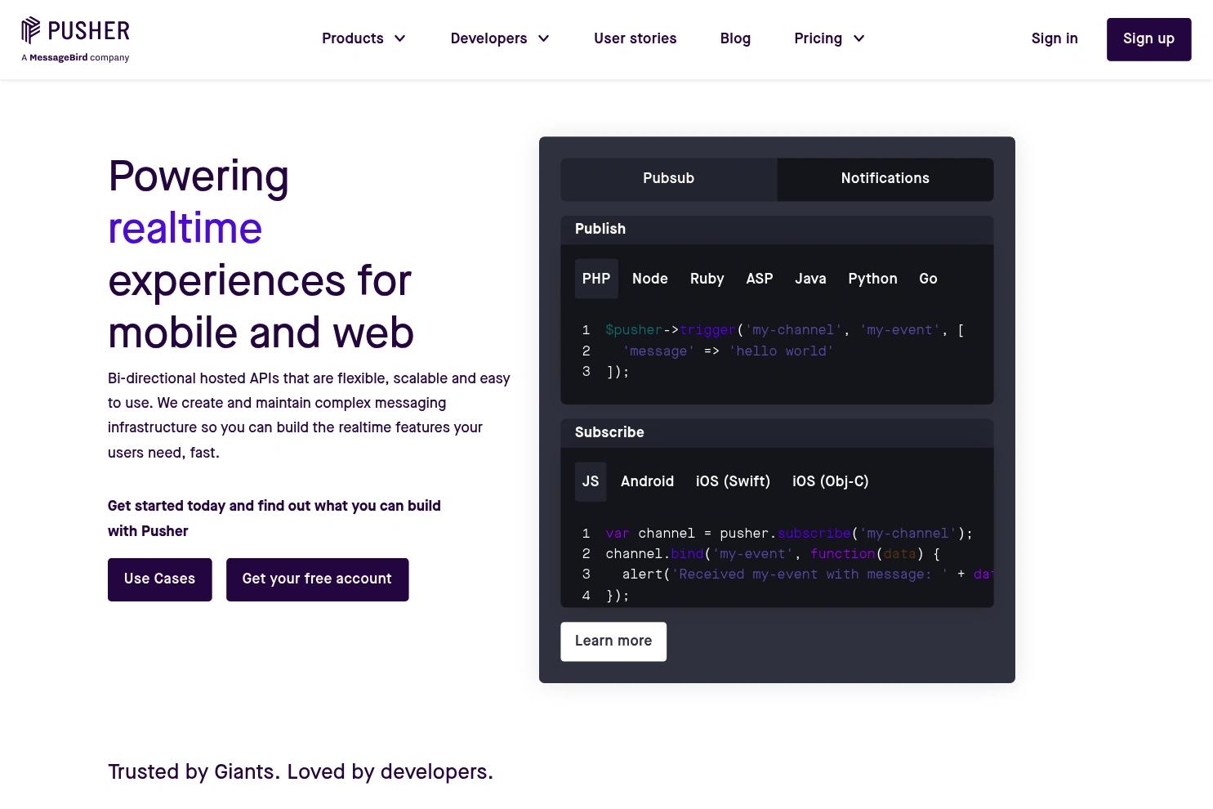Select iOS (Swift) subscribe tab

[733, 481]
